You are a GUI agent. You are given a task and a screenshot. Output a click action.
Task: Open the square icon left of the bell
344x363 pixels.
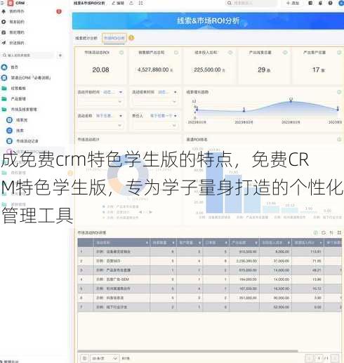pyautogui.click(x=310, y=3)
